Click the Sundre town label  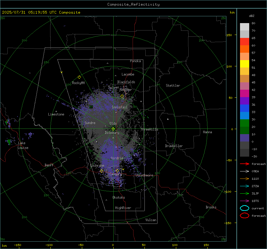90,123
